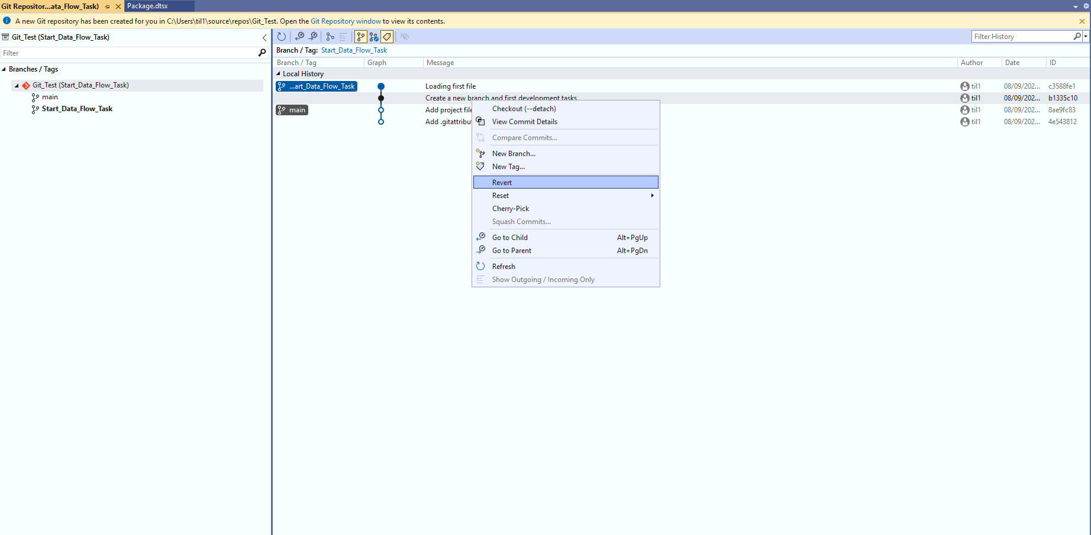
Task: Collapse the Git_Test repository tree node
Action: click(x=17, y=86)
